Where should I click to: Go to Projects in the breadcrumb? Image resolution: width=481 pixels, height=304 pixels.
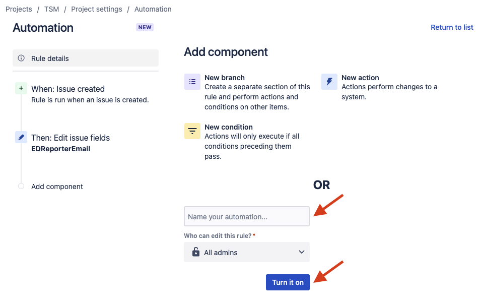pos(19,9)
